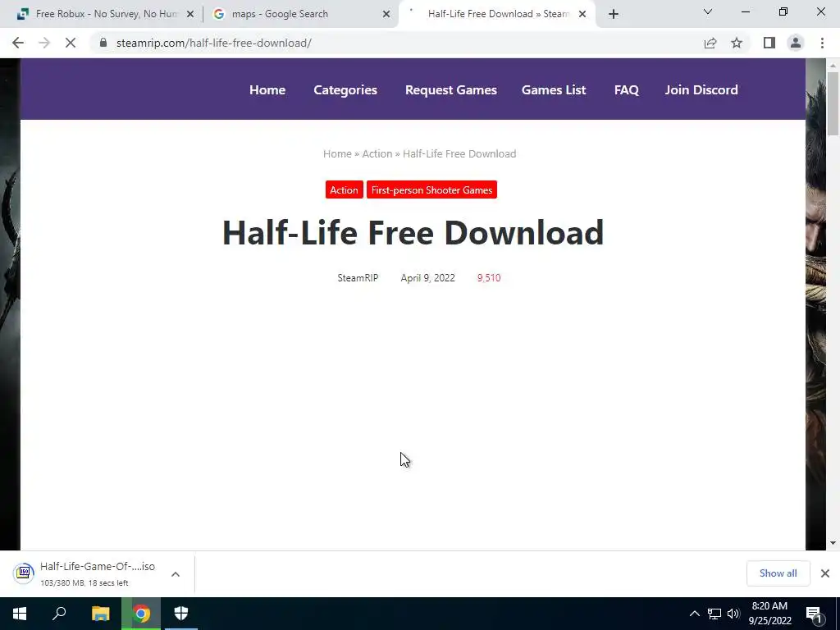Open the tab search chevron

708,11
